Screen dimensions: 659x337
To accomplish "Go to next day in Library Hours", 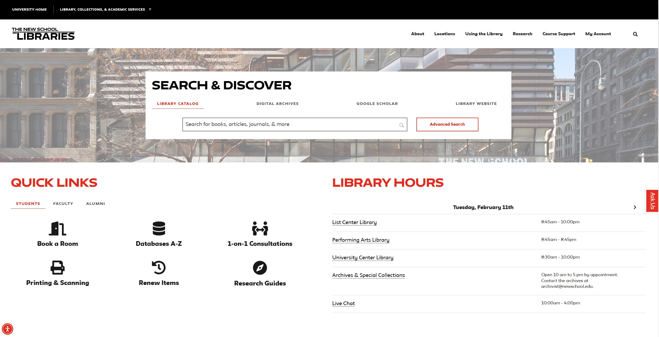I will tap(635, 207).
